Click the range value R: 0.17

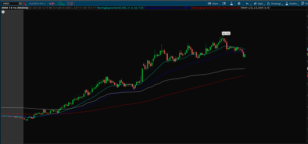point(92,8)
